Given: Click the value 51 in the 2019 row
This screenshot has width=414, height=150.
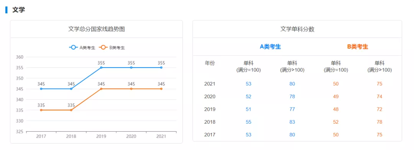Looking at the screenshot, I should click(248, 109).
